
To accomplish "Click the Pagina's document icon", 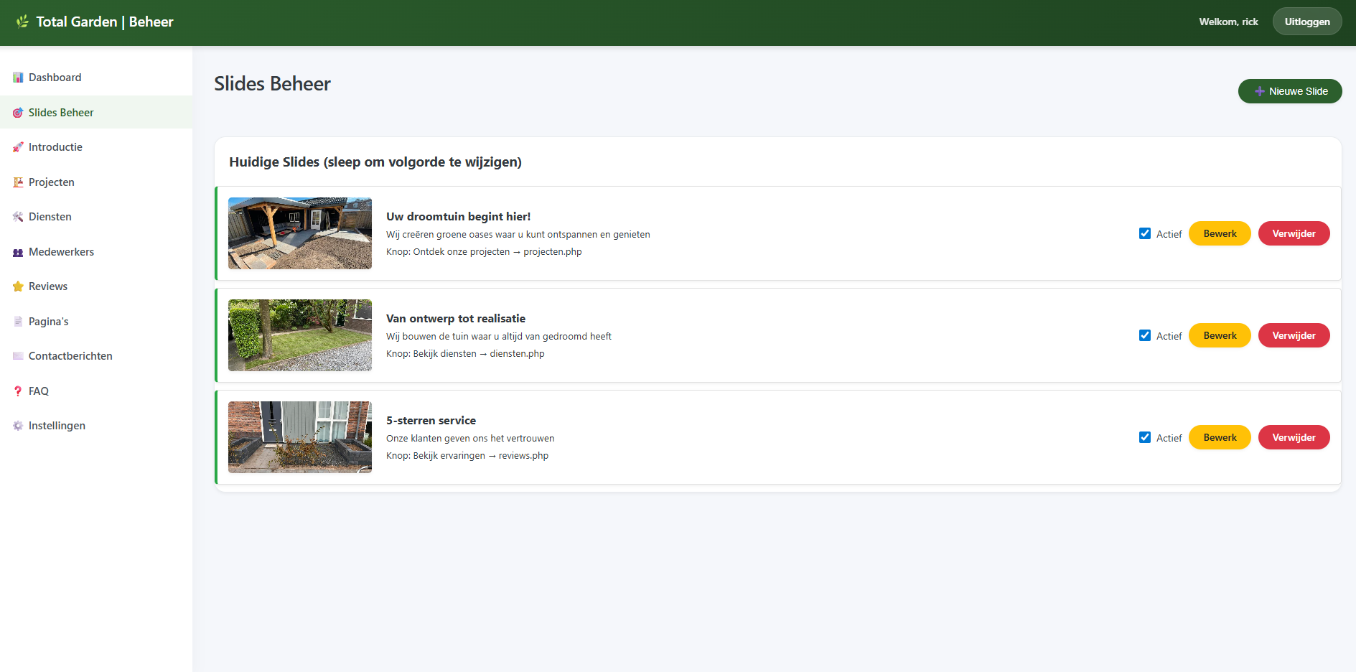I will click(x=18, y=322).
